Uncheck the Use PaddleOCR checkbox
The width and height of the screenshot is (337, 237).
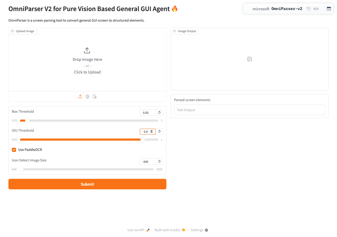click(14, 150)
